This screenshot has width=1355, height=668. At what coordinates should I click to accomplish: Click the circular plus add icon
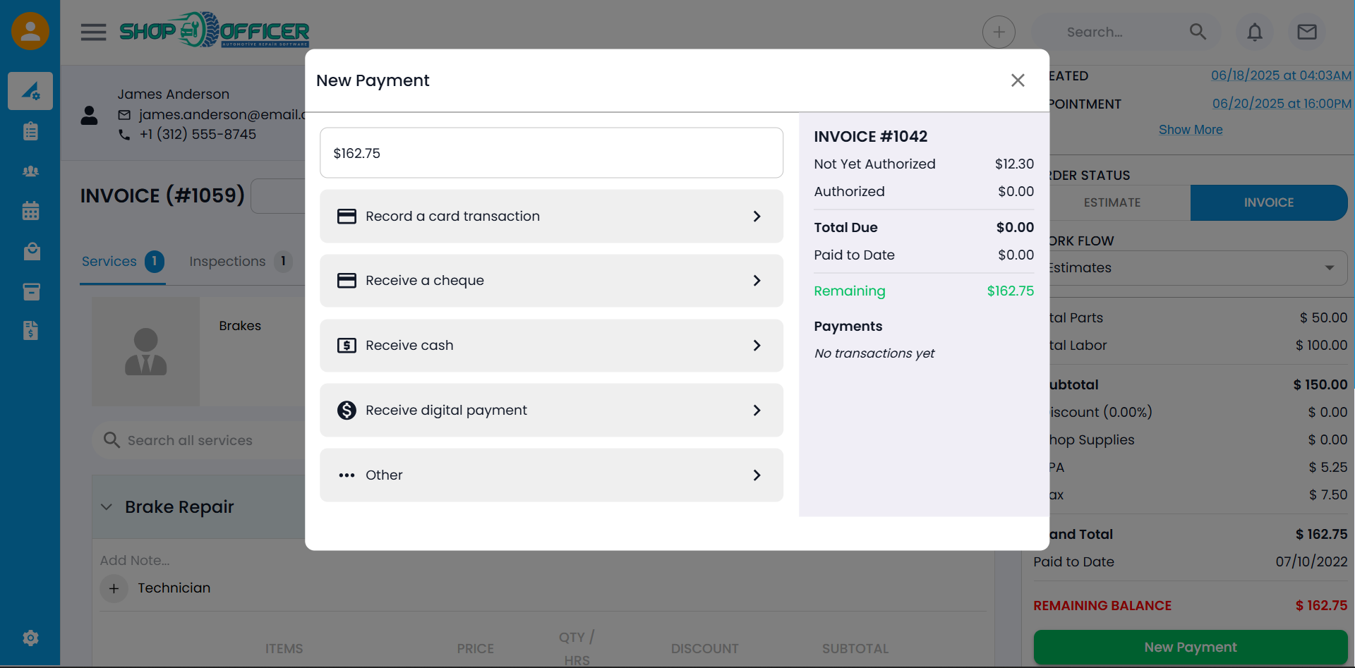(999, 32)
